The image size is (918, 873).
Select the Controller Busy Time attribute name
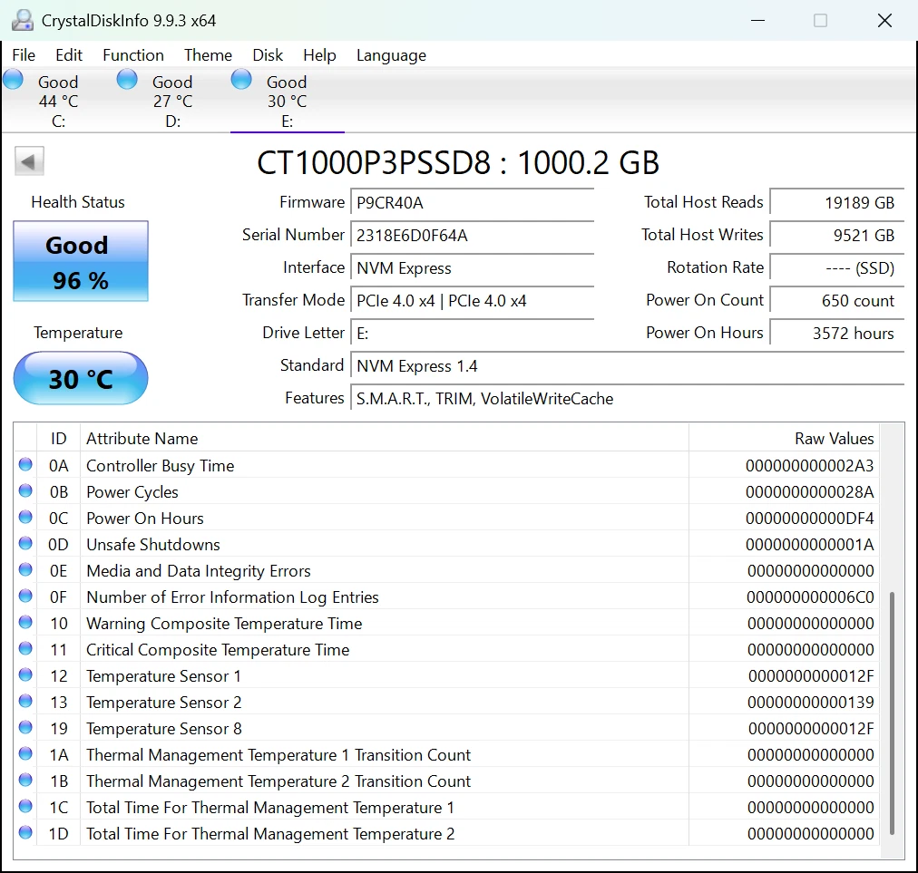161,466
